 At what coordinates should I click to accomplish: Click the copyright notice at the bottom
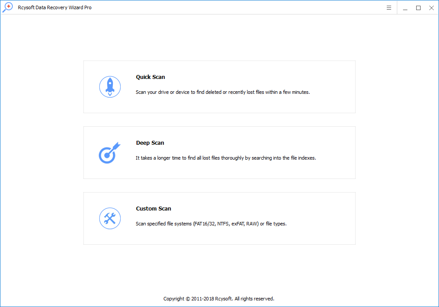click(x=219, y=299)
